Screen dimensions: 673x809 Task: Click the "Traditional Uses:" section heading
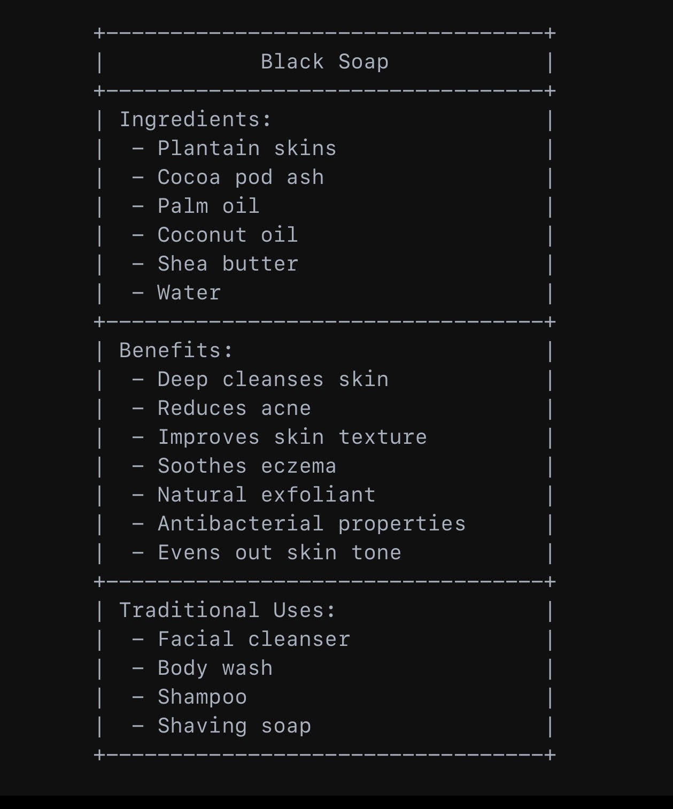coord(227,610)
